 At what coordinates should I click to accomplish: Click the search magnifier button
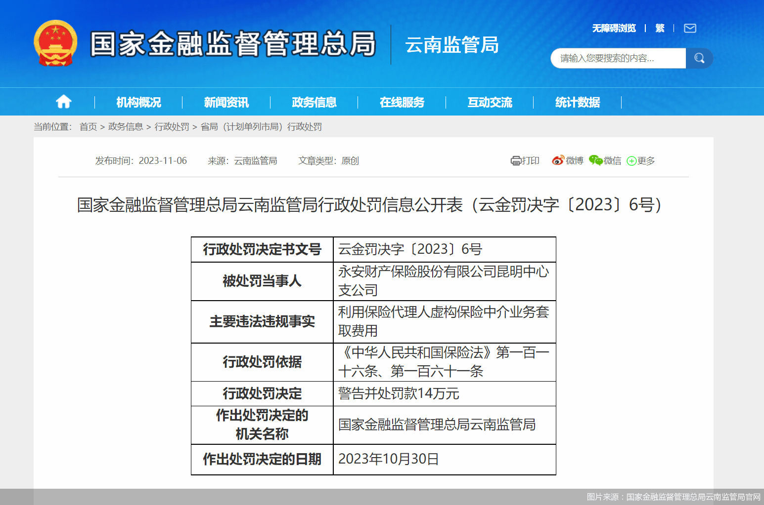699,58
